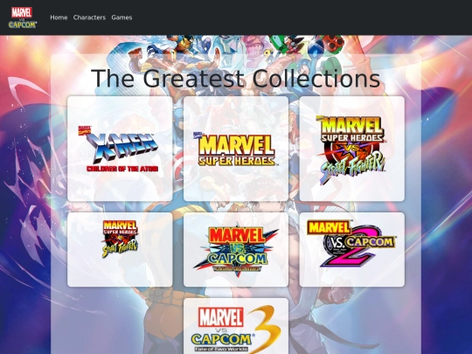
Task: Go to the Home nav link
Action: pyautogui.click(x=59, y=17)
